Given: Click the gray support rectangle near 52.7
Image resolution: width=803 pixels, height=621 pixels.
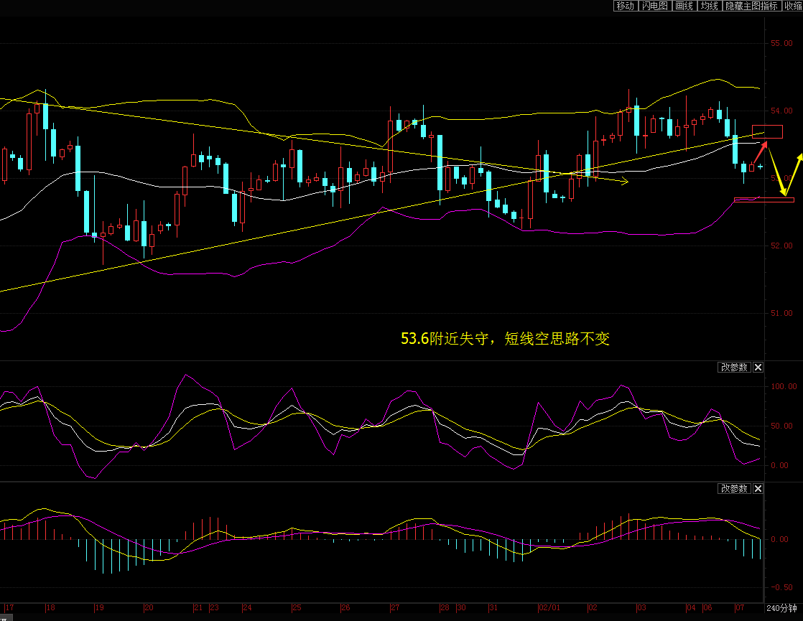Looking at the screenshot, I should 773,199.
